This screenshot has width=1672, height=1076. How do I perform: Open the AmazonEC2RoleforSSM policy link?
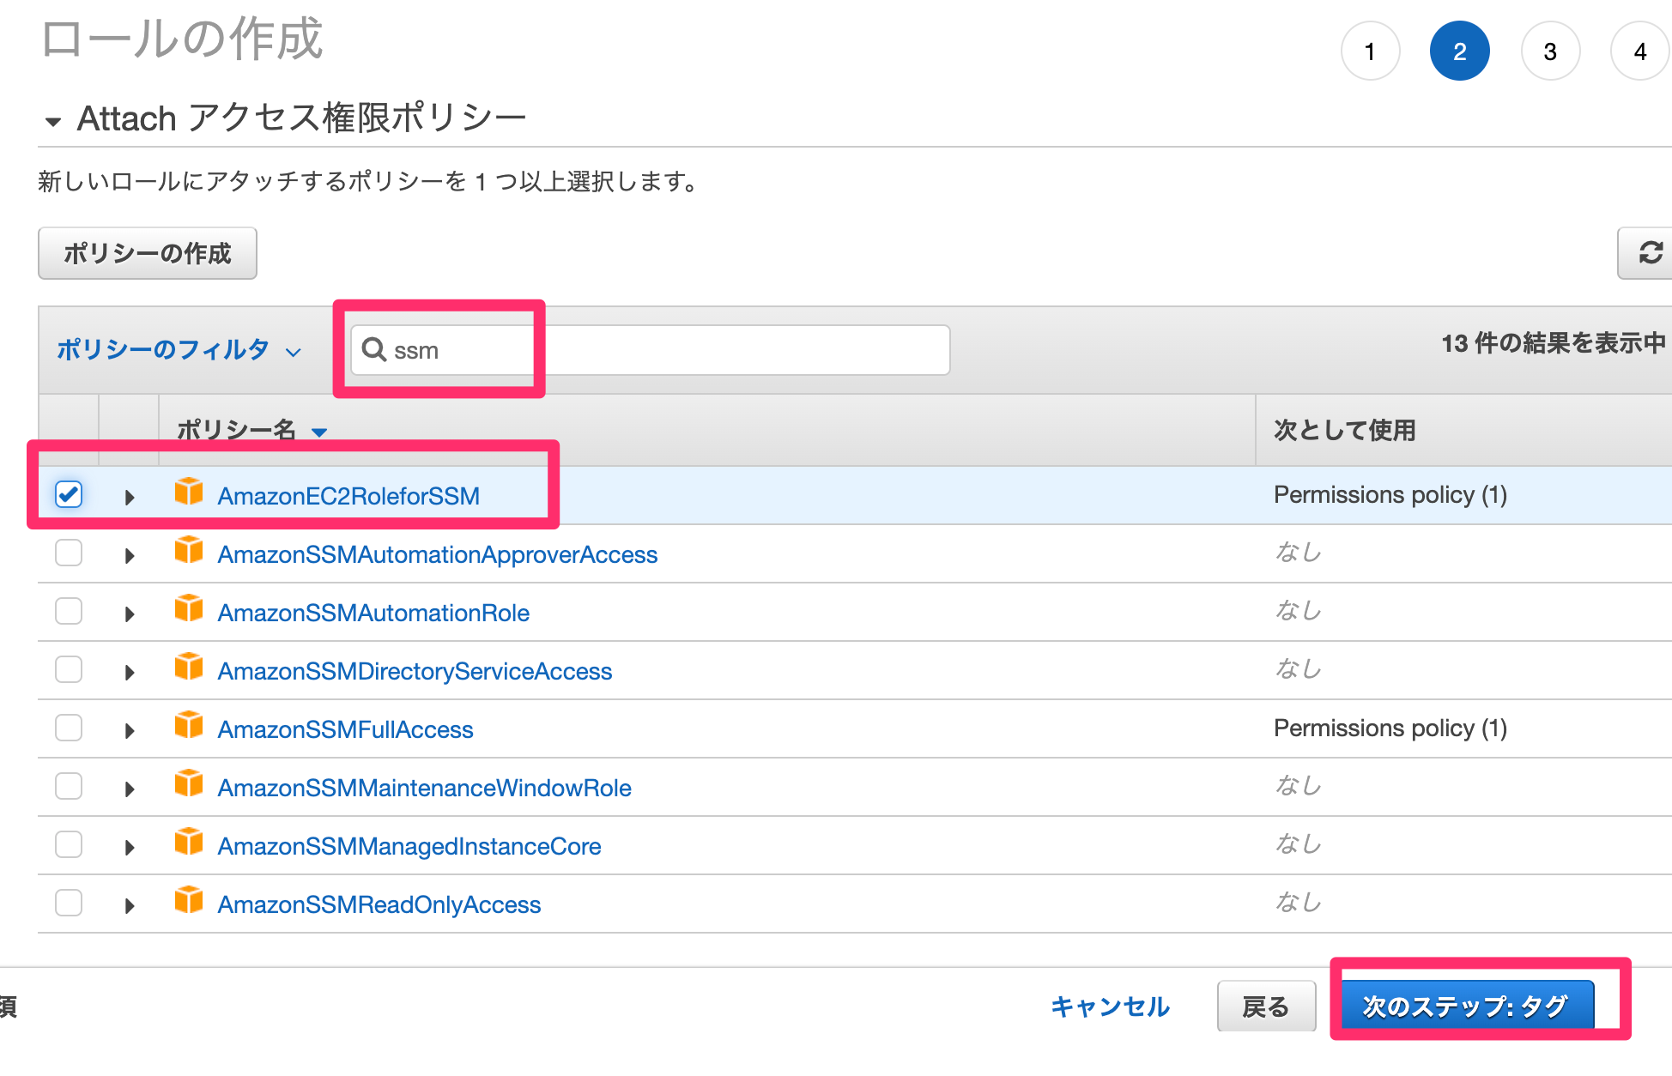click(348, 496)
